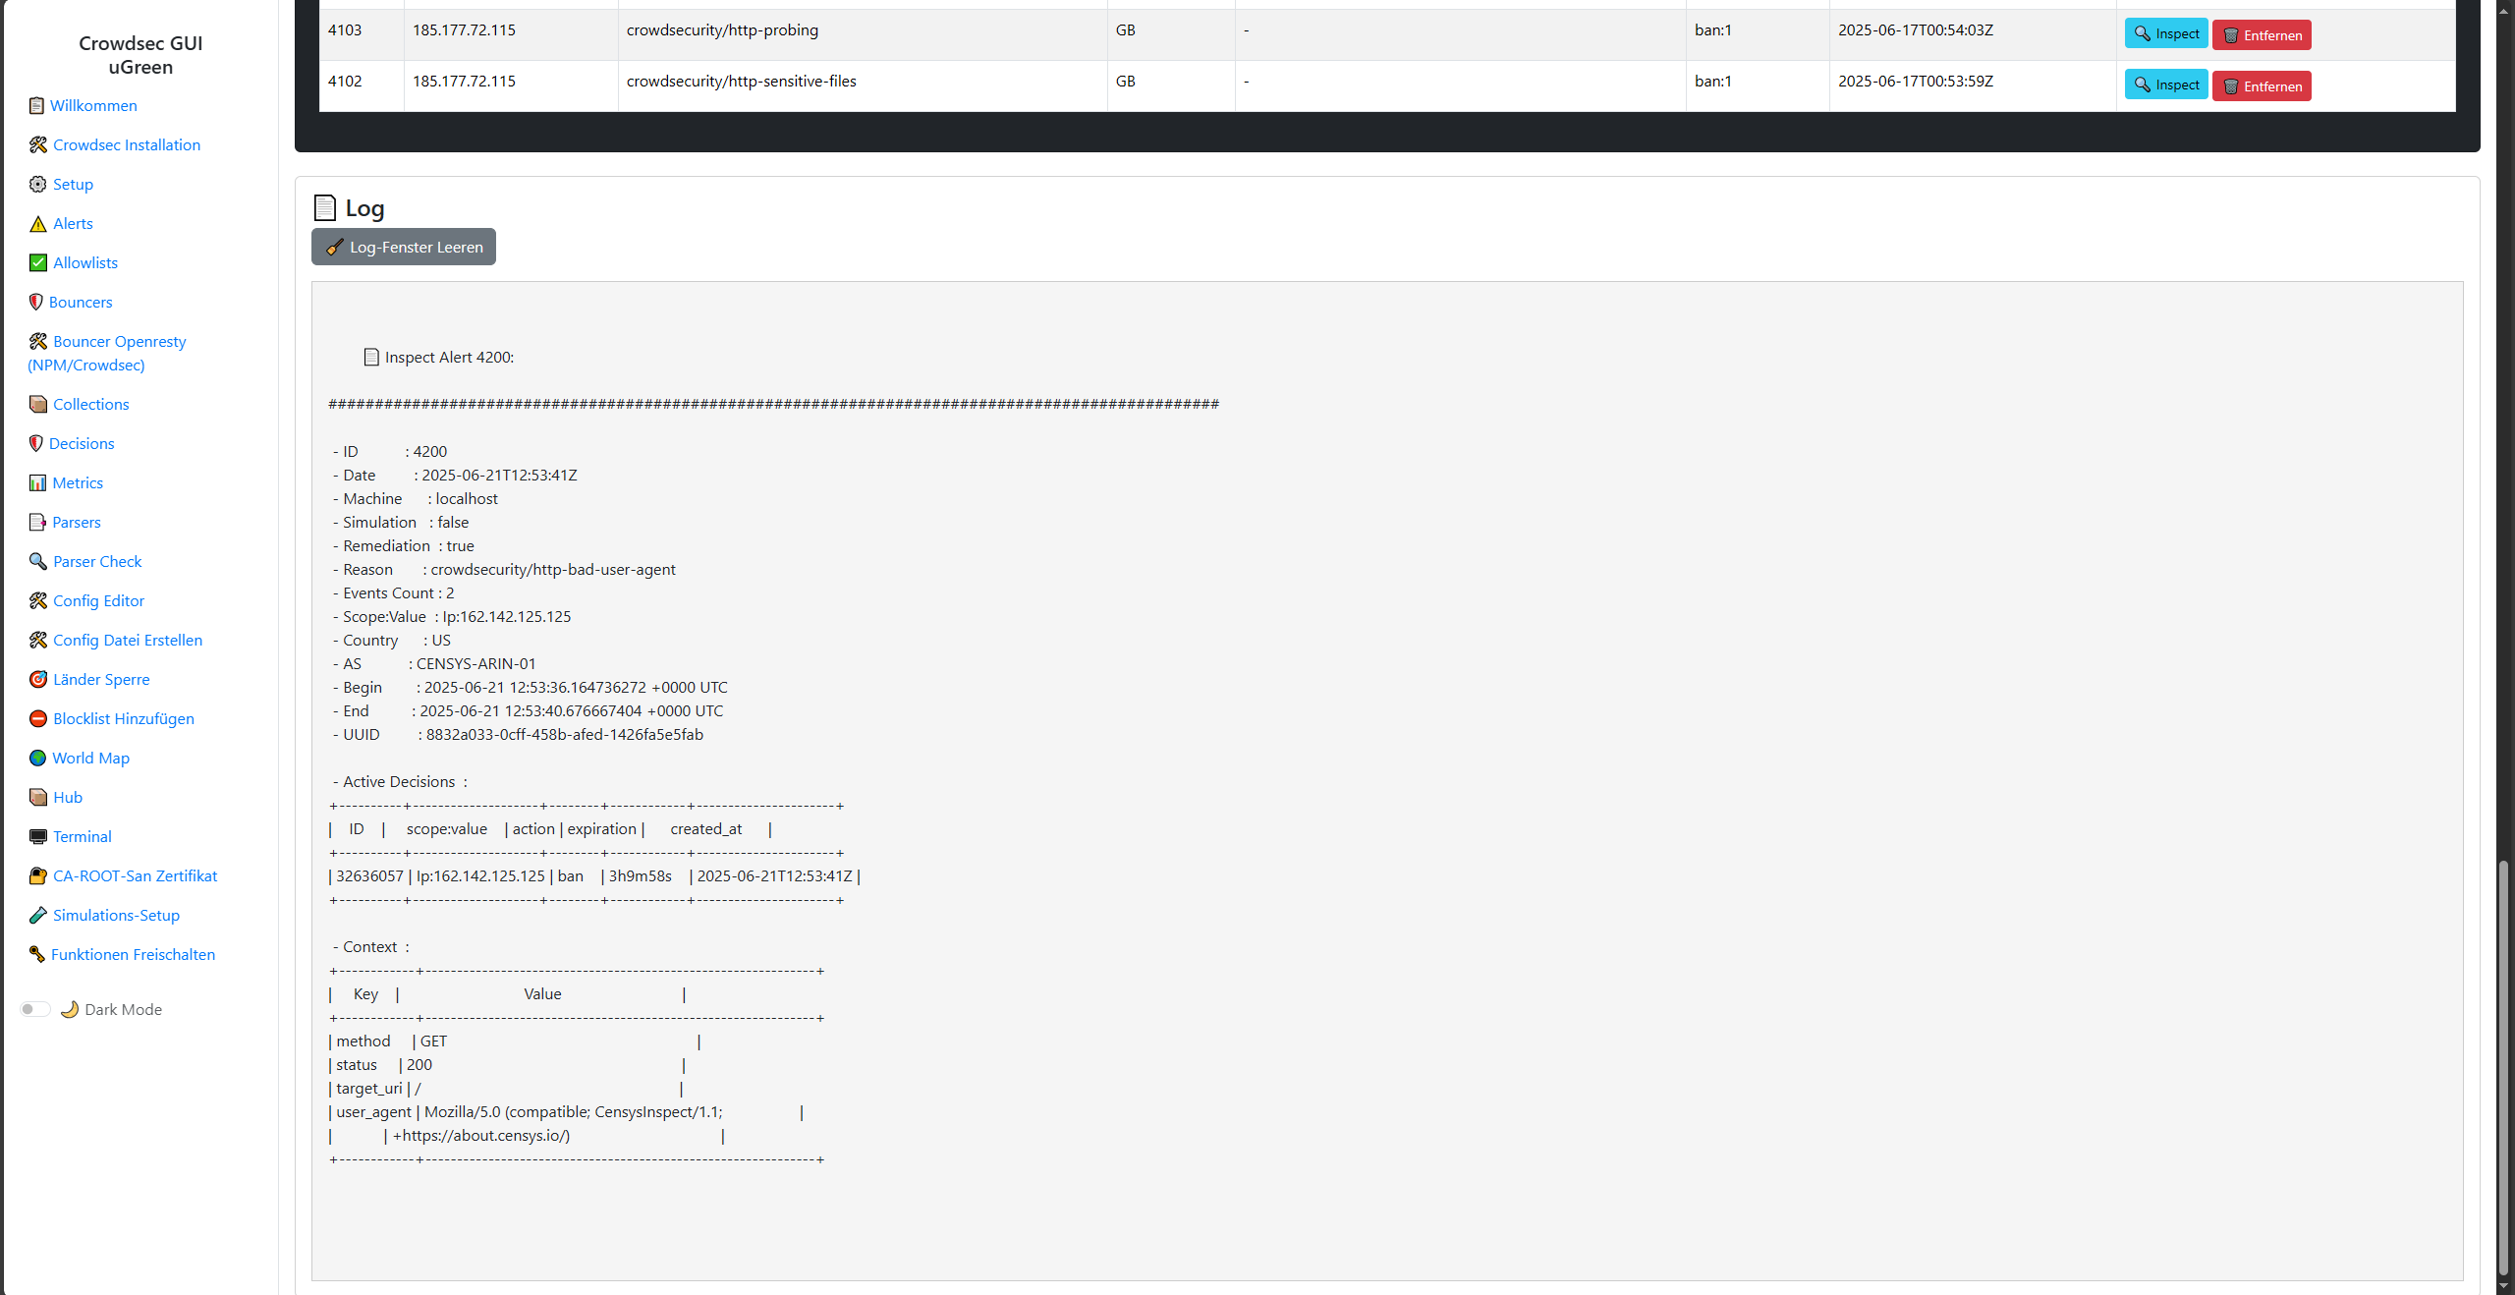The height and width of the screenshot is (1295, 2515).
Task: Toggle the Dark Mode switch
Action: pyautogui.click(x=35, y=1009)
